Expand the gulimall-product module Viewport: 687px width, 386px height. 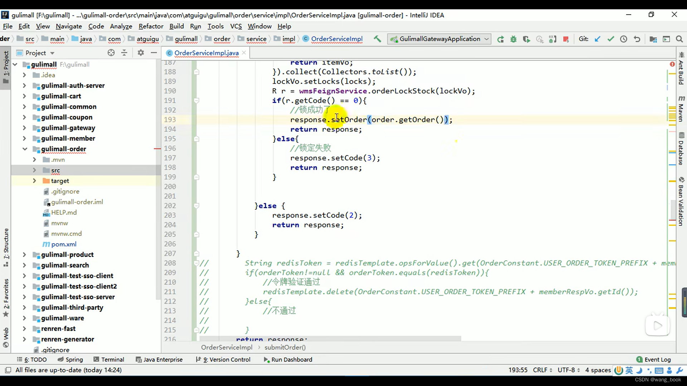pos(24,254)
